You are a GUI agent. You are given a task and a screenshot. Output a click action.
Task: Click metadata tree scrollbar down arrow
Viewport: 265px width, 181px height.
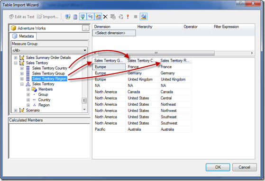coord(84,109)
